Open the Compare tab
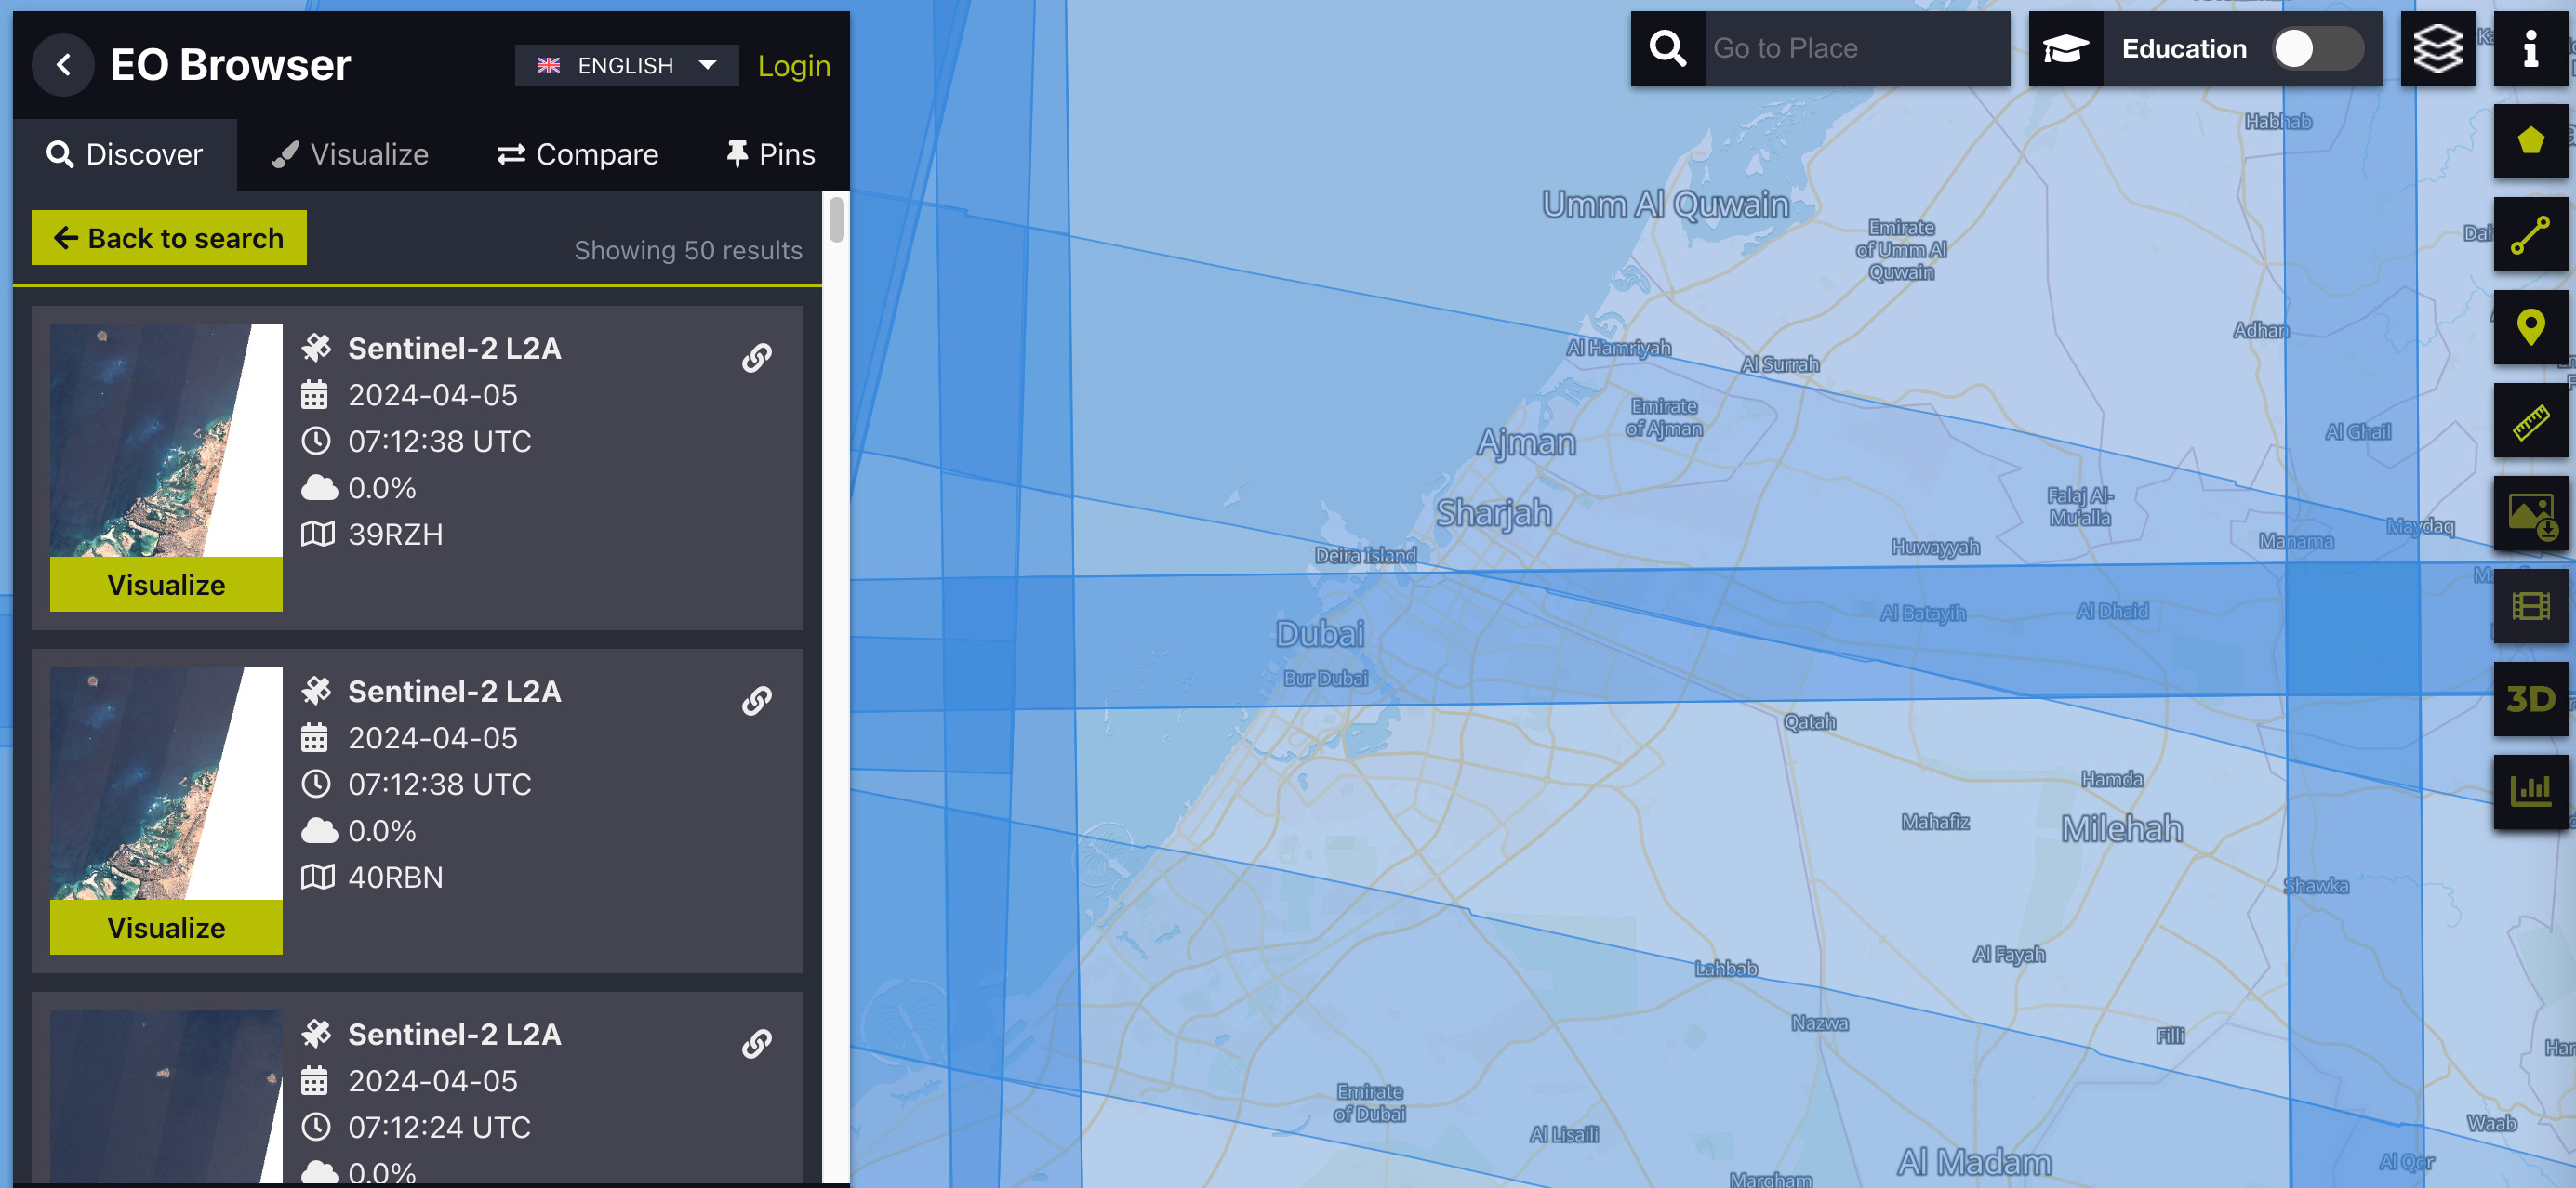2576x1188 pixels. pos(577,154)
